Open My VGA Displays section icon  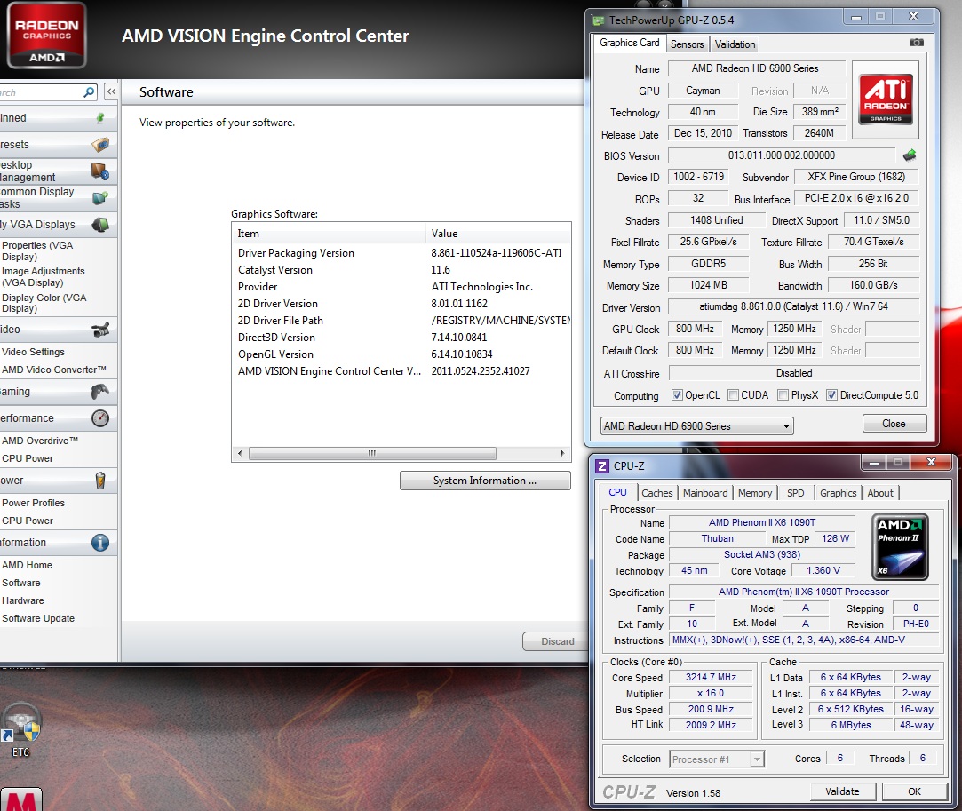tap(100, 225)
